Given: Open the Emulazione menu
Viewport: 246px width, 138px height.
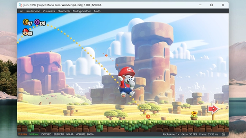Looking at the screenshot, I should 33,11.
